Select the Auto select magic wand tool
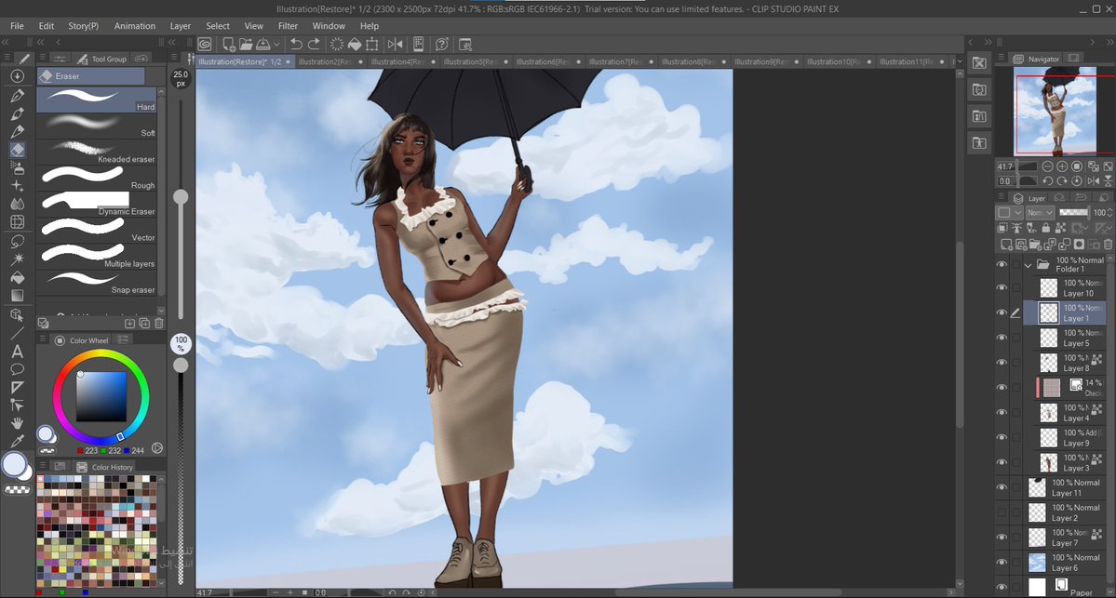The width and height of the screenshot is (1116, 598). [18, 259]
